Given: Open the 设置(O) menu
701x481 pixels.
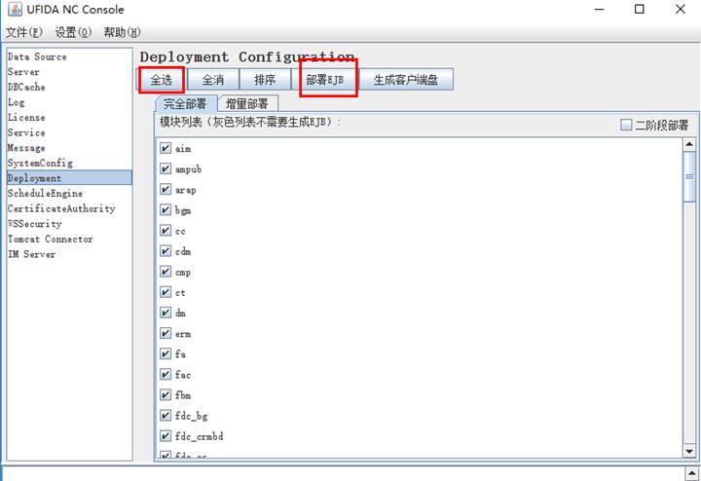Looking at the screenshot, I should [x=73, y=32].
